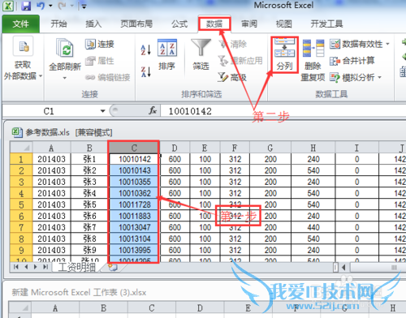This screenshot has height=318, width=406.
Task: Switch to the 审阅 Review tab
Action: coord(249,24)
